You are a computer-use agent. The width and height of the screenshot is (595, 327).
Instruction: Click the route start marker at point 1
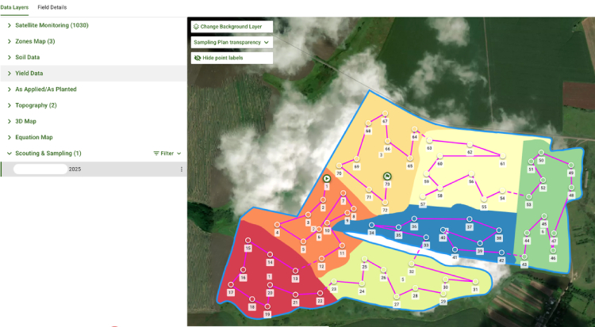[x=327, y=179]
